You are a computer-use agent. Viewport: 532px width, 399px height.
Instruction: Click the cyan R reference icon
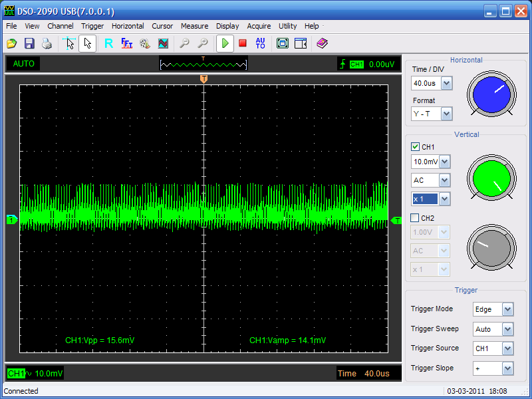[x=108, y=44]
